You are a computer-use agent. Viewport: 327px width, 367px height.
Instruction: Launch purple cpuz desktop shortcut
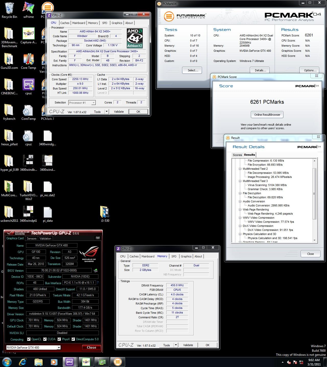click(x=28, y=87)
